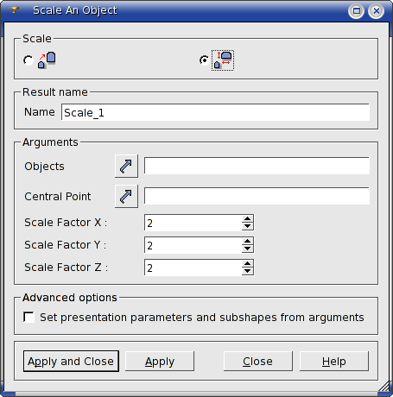Click the window menu icon in title bar
The image size is (393, 397).
(14, 10)
